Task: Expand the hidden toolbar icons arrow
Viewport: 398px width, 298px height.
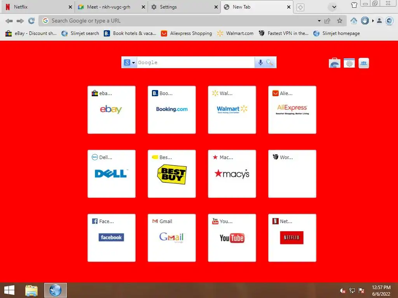Action: [373, 21]
